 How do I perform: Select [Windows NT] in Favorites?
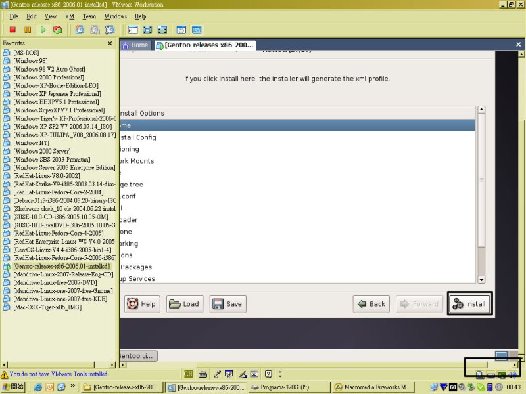[x=31, y=143]
